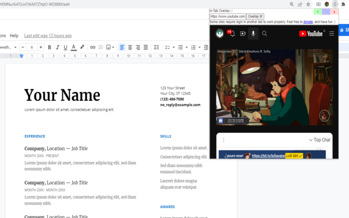Click the SKILLS section heading
Viewport: 349px width, 218px height.
166,136
